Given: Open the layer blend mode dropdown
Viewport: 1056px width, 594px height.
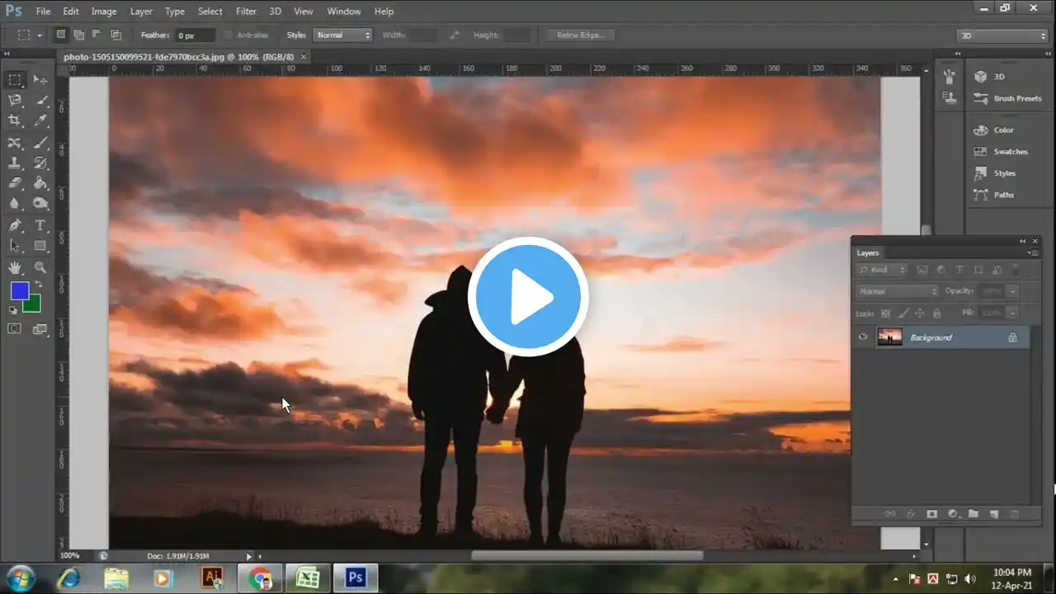Looking at the screenshot, I should tap(897, 291).
